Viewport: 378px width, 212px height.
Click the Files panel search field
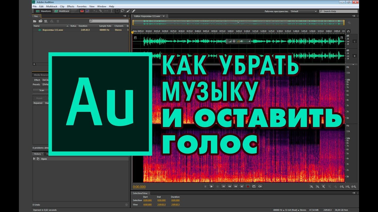pos(109,21)
